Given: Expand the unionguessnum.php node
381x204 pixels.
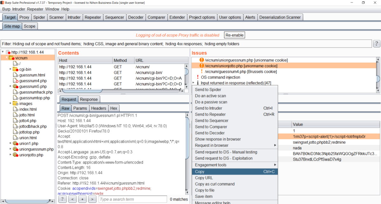Looking at the screenshot, I should [10, 149].
